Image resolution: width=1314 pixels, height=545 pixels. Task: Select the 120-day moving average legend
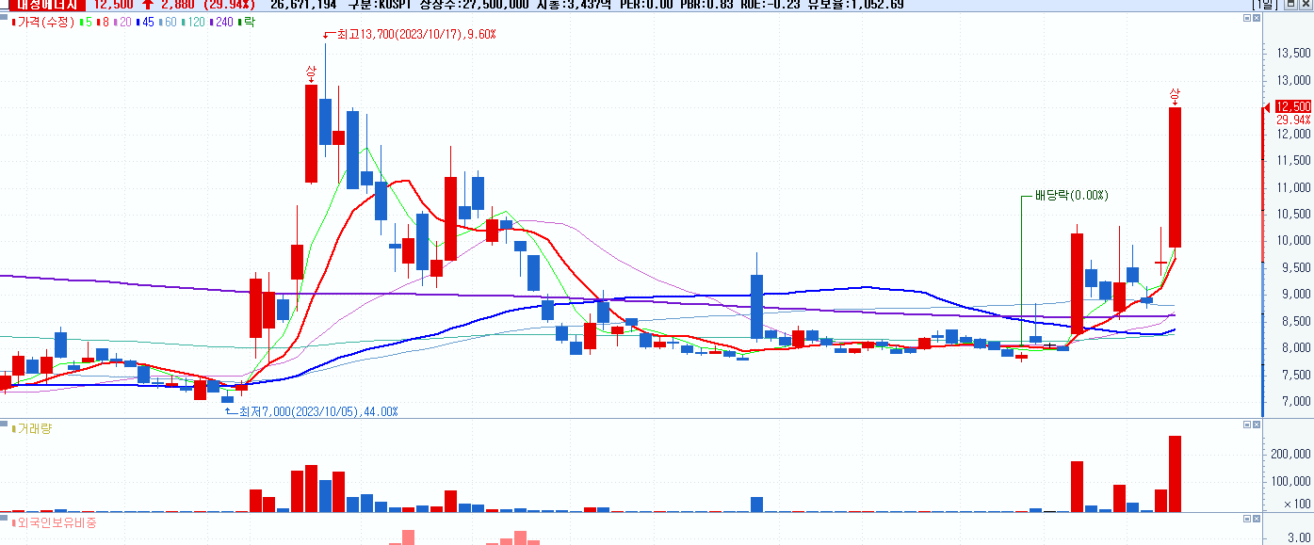point(194,21)
